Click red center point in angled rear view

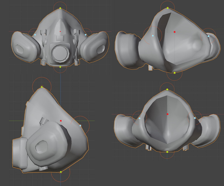point(174,32)
